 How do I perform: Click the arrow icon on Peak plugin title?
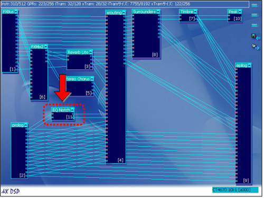(x=240, y=12)
